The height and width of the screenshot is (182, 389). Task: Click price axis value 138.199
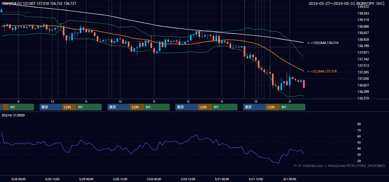[363, 46]
